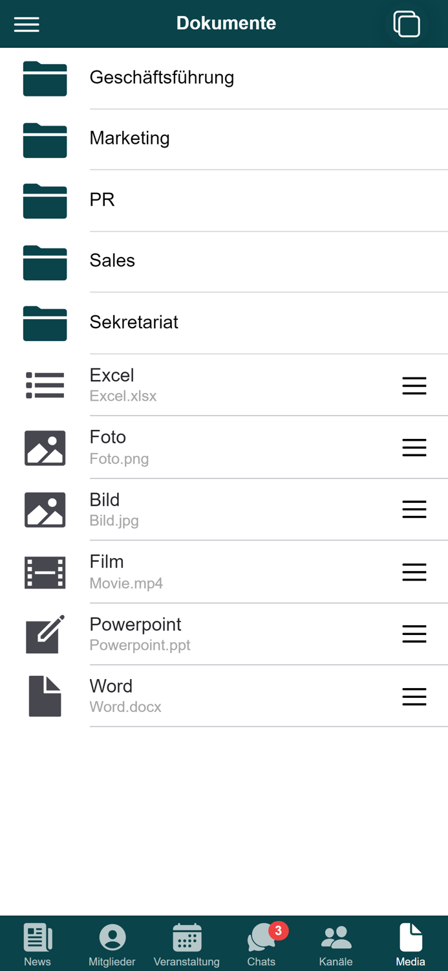Tap the picture icon beside Bild.jpg

pyautogui.click(x=45, y=509)
